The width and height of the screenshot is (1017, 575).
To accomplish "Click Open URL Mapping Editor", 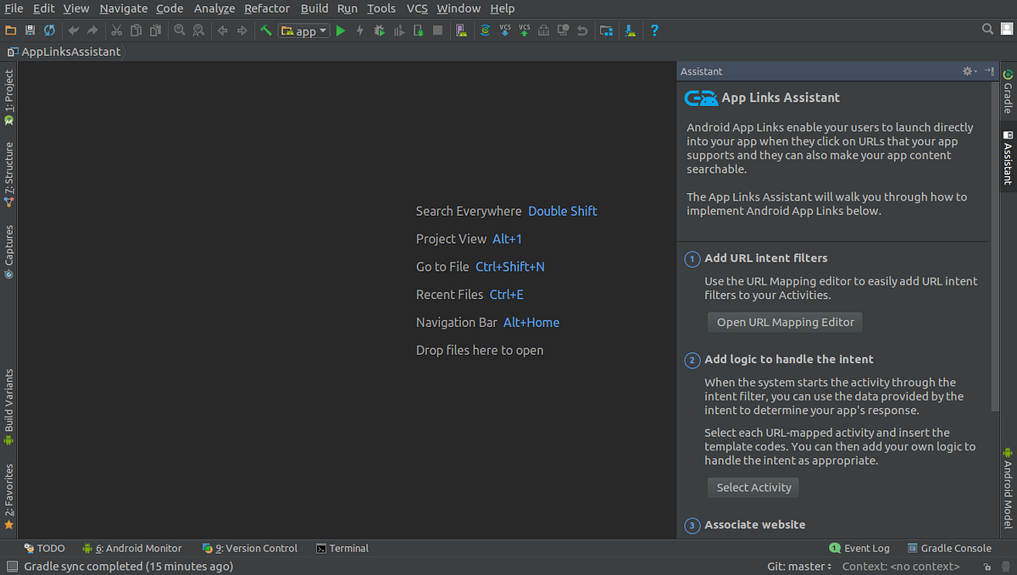I will pos(784,322).
